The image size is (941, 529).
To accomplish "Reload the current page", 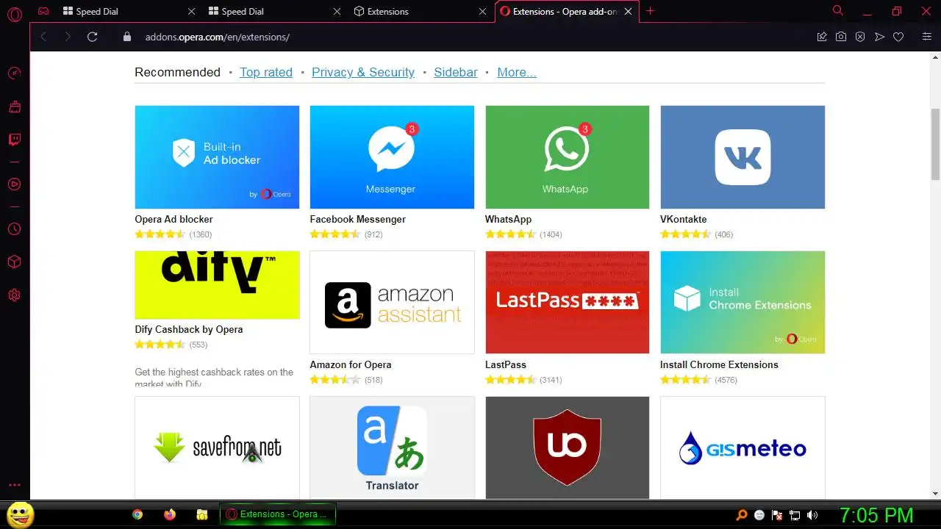I will coord(92,37).
